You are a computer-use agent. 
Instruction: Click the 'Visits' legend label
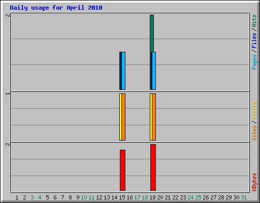pyautogui.click(x=254, y=110)
